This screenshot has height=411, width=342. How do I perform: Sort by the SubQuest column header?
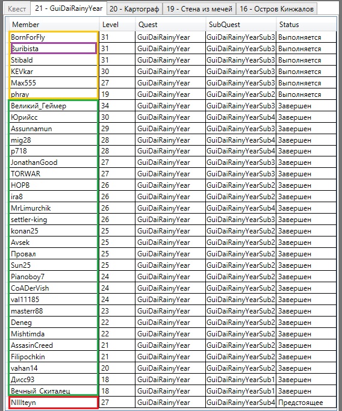[x=241, y=25]
